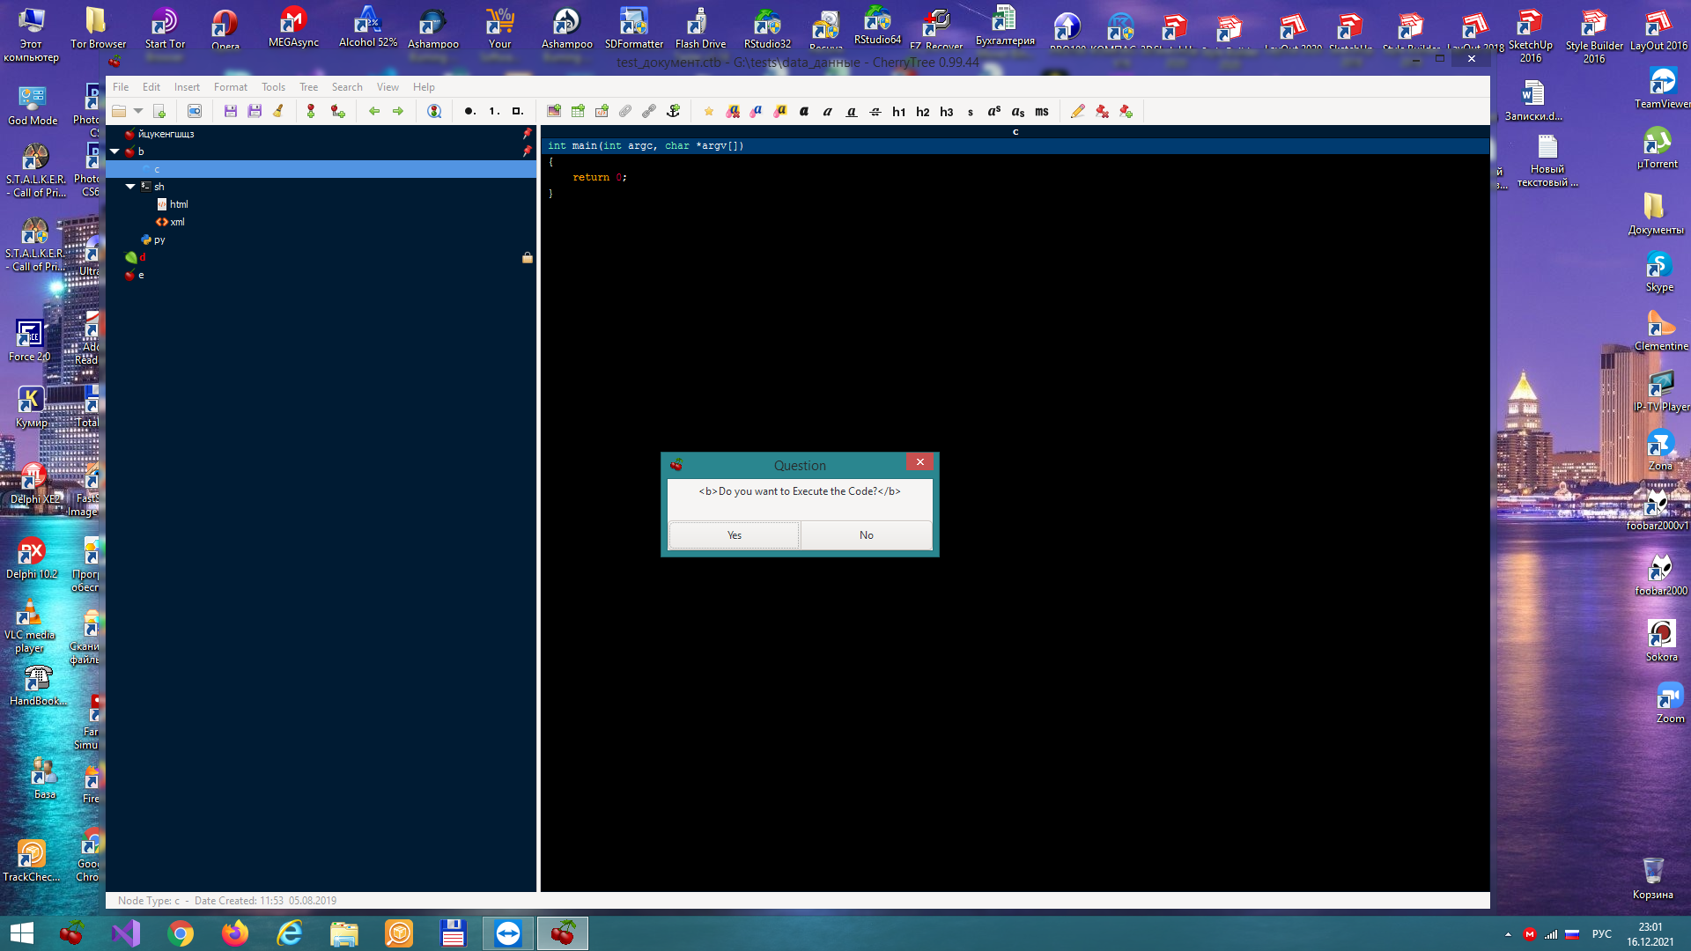The height and width of the screenshot is (951, 1691).
Task: Click the go back arrow icon
Action: point(374,111)
